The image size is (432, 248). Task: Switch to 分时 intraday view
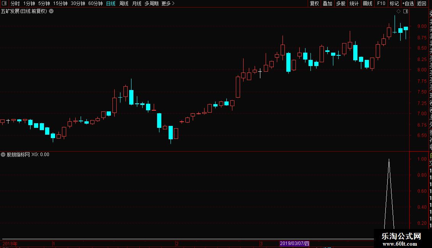click(15, 3)
